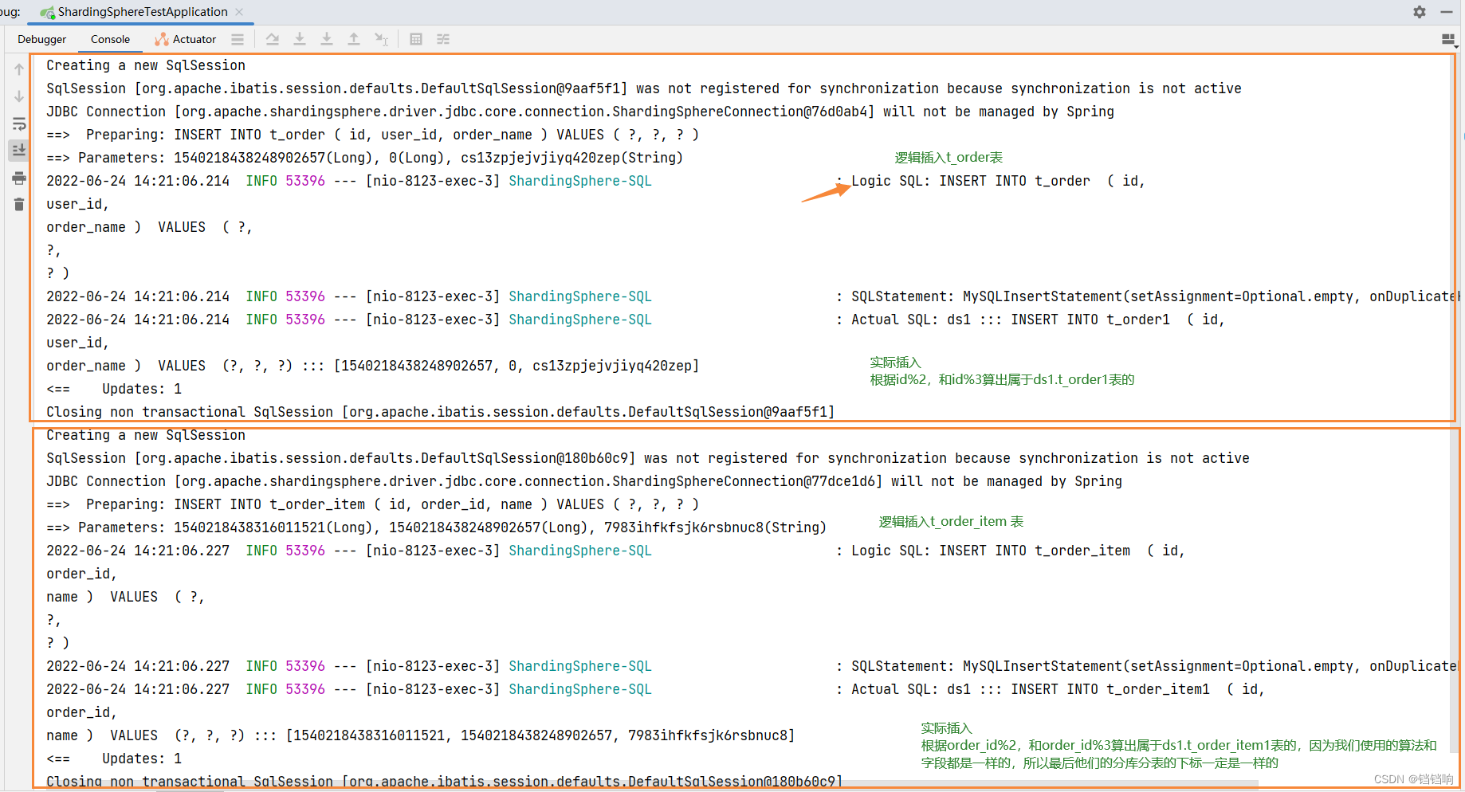Click the Parameters line with 7983ihfkfsjk6rsbnuc8(String)
1465x792 pixels.
tap(437, 527)
